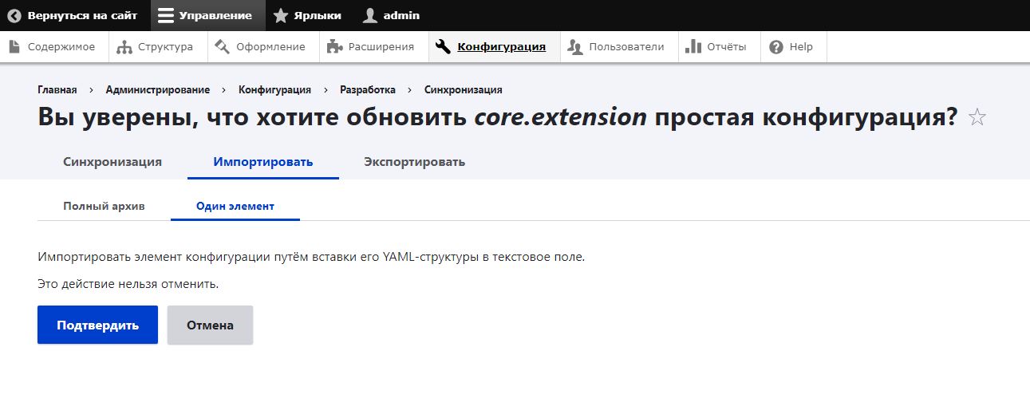
Task: Click the star icon next to Ярлыки
Action: [281, 15]
